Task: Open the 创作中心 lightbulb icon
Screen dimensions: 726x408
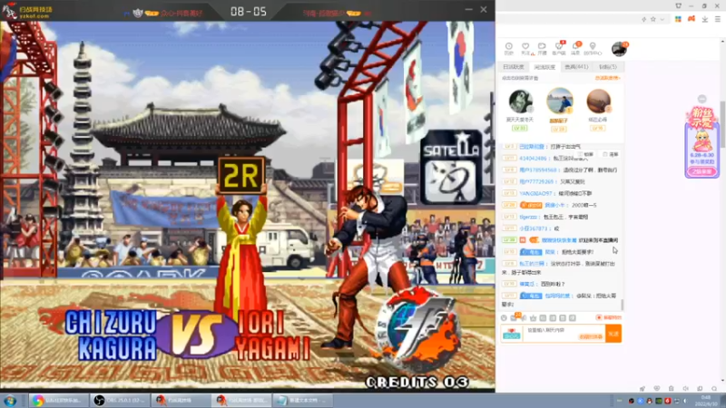Action: 593,48
